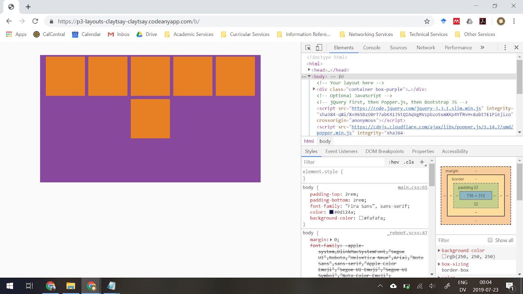Click the rgb(250, 250, 250) swatch
The width and height of the screenshot is (523, 294).
[x=444, y=257]
